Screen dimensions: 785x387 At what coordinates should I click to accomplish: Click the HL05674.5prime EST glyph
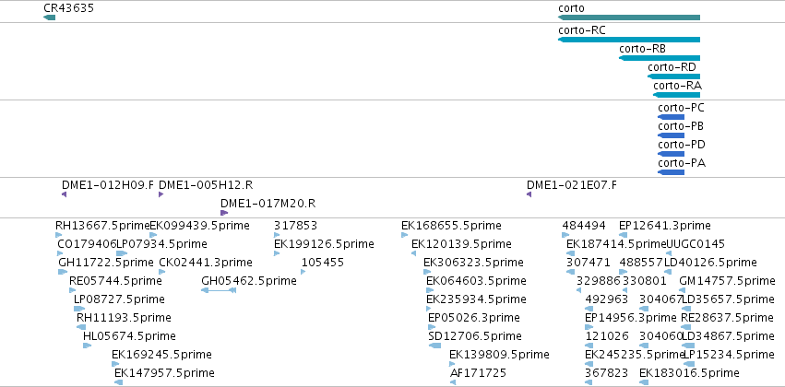click(x=87, y=346)
